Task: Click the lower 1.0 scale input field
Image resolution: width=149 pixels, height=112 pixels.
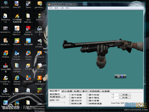Action: point(115,98)
